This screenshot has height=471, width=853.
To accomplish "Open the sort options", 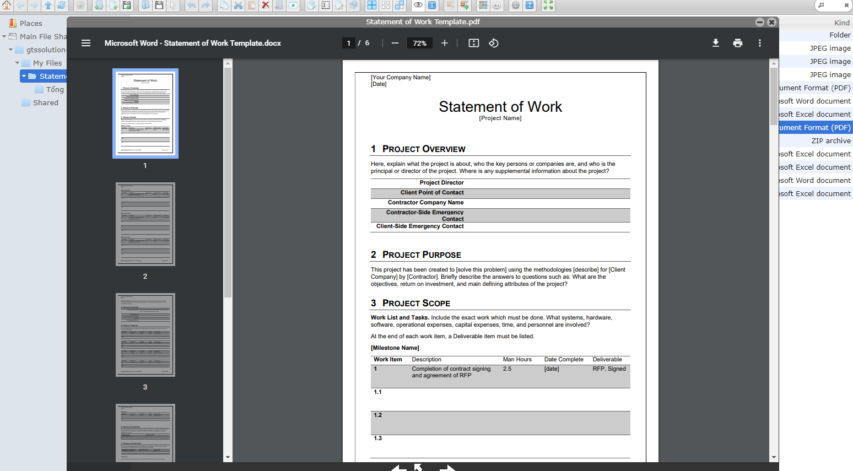I will click(x=497, y=6).
